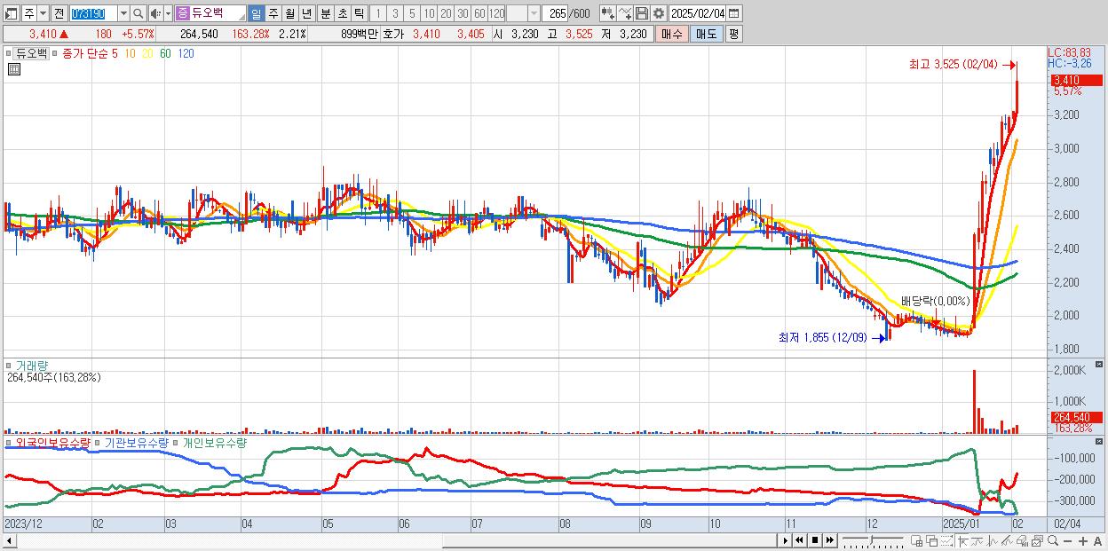Open chart settings via the gear icon
This screenshot has width=1108, height=551.
click(x=659, y=13)
